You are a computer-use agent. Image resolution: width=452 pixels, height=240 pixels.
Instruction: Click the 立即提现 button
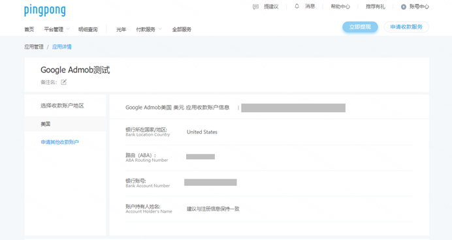(360, 27)
